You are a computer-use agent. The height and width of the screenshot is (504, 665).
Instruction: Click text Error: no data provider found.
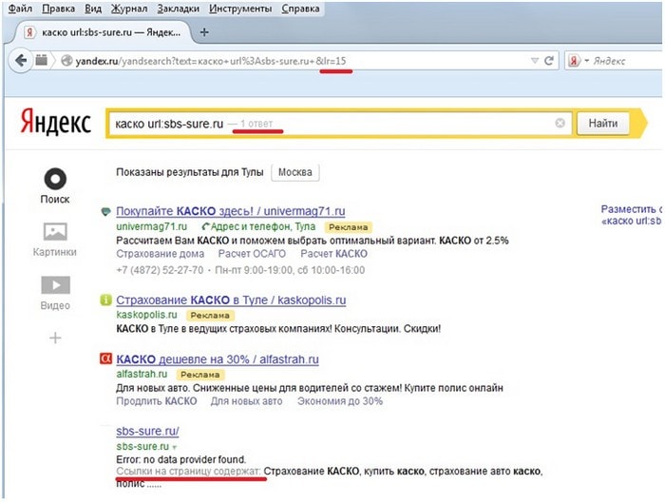click(181, 459)
